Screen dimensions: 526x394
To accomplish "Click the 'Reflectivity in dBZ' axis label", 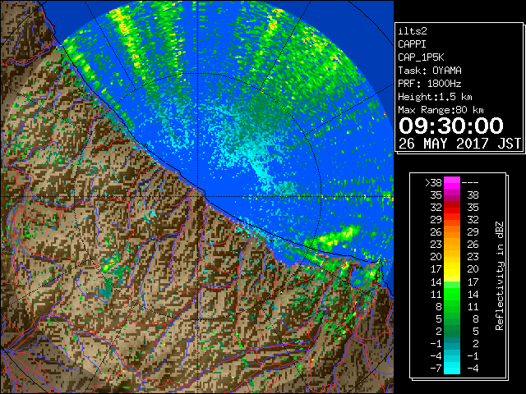I will point(500,276).
